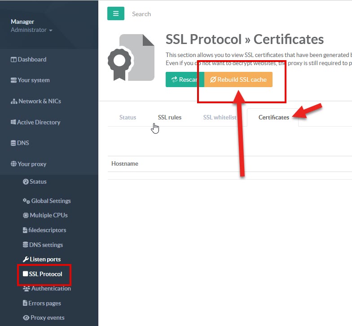Click the green Rescan button
352x326 pixels.
tap(185, 79)
